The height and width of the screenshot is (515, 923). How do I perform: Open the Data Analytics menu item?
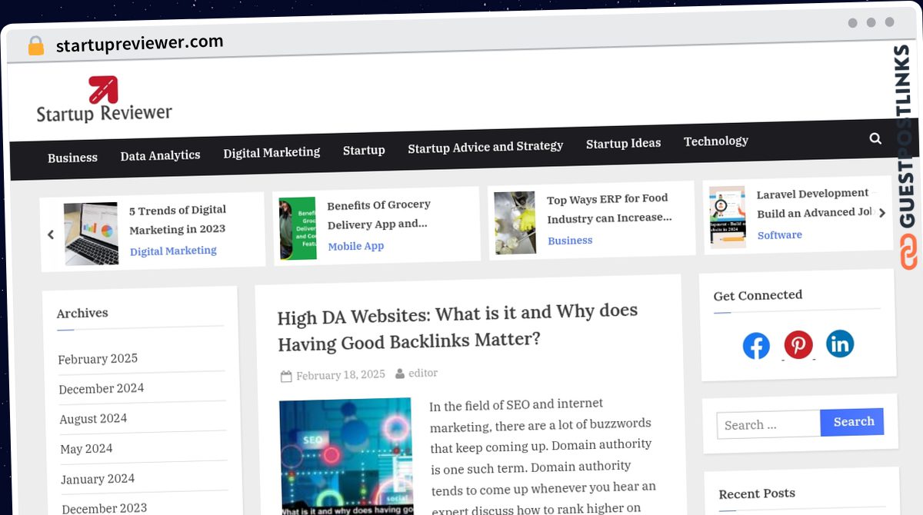[x=160, y=155]
